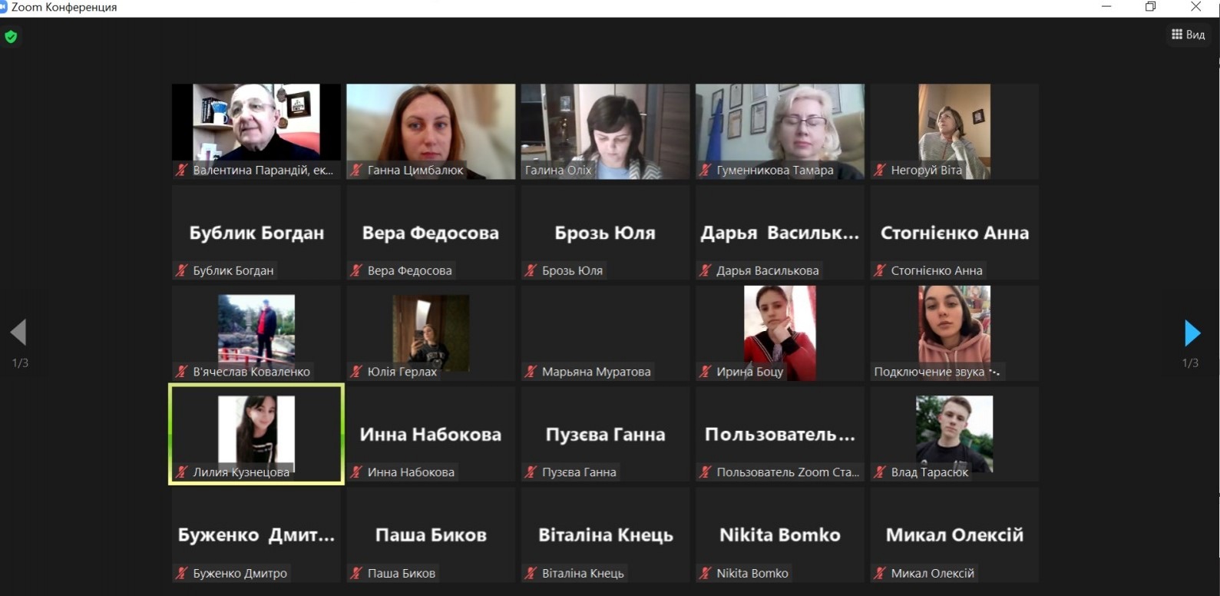The image size is (1220, 596).
Task: Click muted mic icon beside Пузєва Ганна label
Action: coord(531,472)
